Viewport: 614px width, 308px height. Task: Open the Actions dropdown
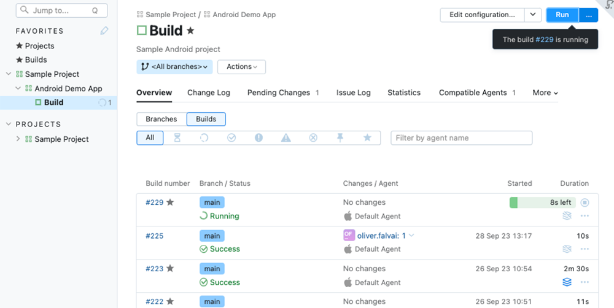pos(242,67)
